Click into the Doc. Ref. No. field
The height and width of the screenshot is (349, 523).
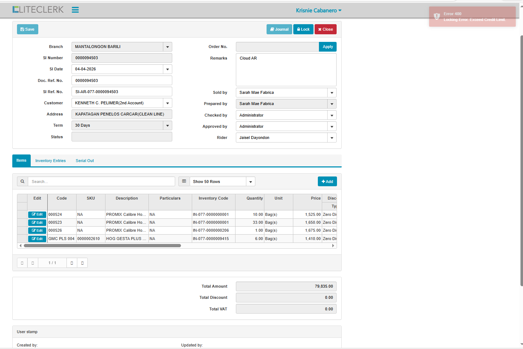click(122, 80)
